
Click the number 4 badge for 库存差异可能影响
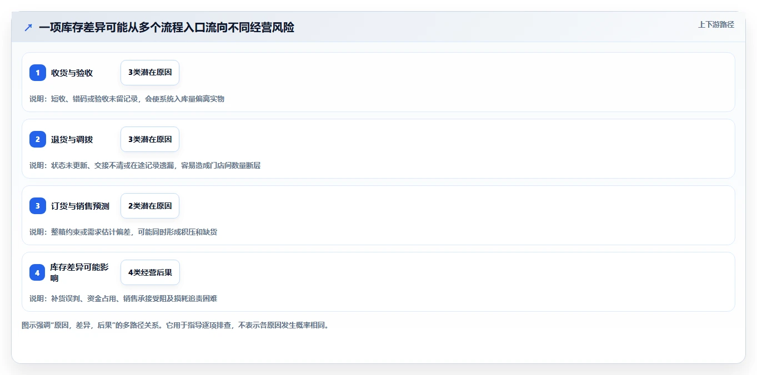[37, 272]
